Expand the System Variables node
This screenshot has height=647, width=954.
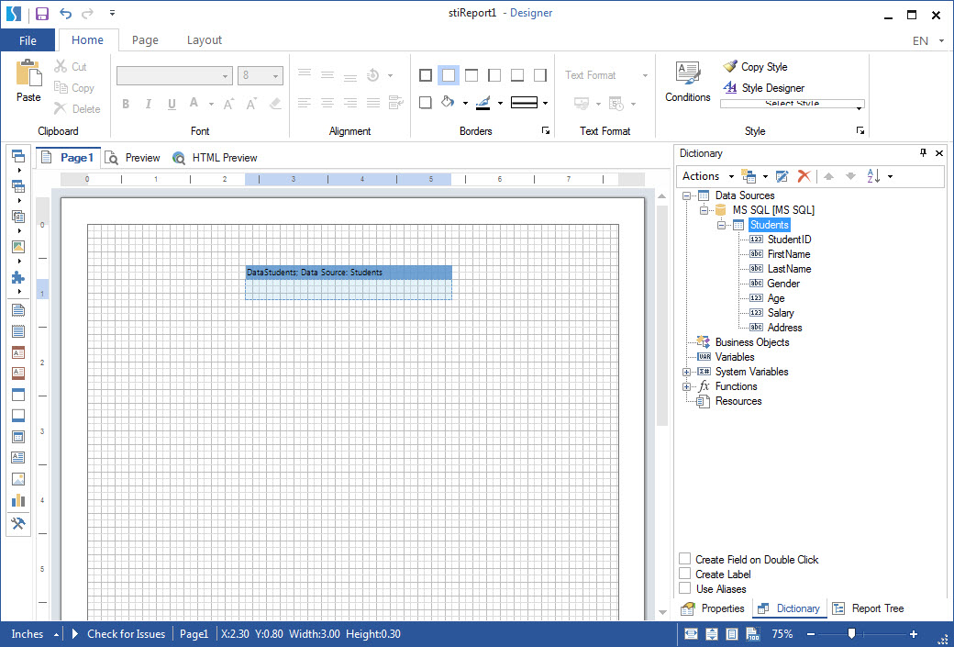tap(686, 372)
